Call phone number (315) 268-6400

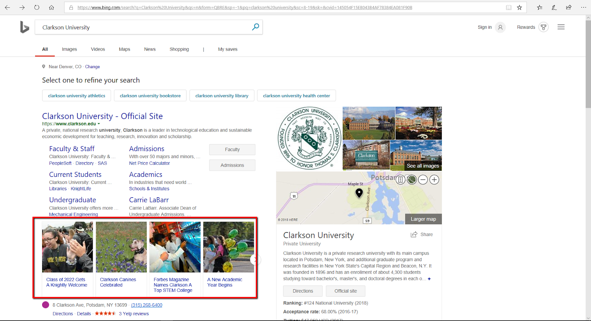click(147, 305)
